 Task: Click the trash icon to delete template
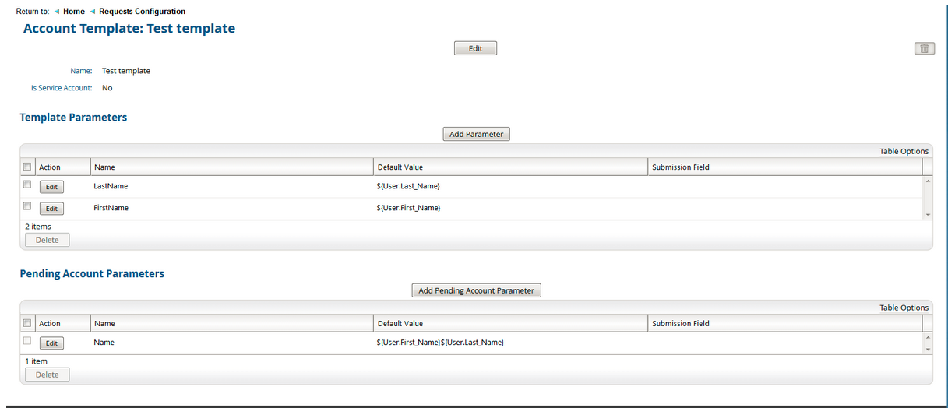pos(924,48)
